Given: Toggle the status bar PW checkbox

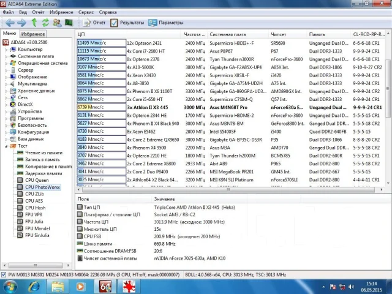Looking at the screenshot, I should (x=4, y=274).
